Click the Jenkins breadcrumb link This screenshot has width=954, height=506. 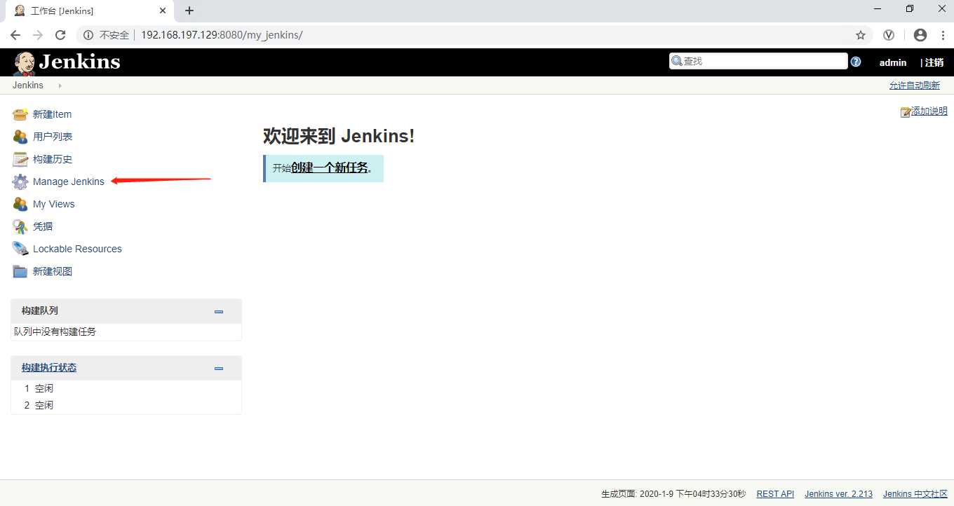tap(28, 86)
